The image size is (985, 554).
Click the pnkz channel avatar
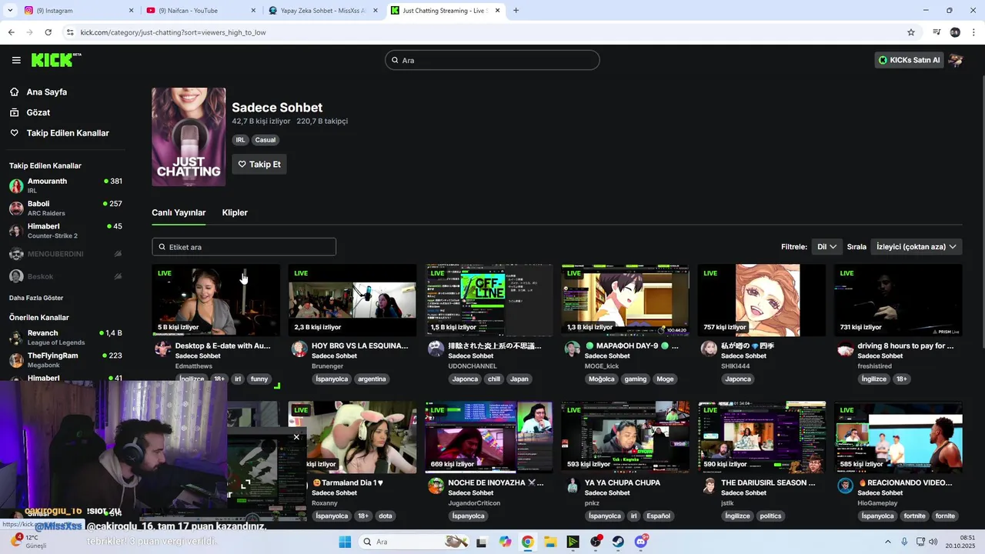(572, 486)
